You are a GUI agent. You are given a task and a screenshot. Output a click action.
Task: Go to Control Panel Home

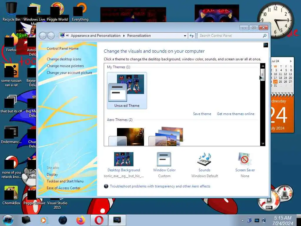pos(63,49)
